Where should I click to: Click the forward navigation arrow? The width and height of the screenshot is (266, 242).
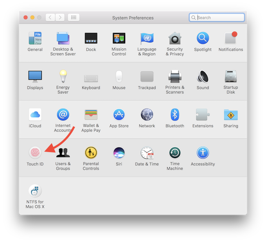point(60,18)
